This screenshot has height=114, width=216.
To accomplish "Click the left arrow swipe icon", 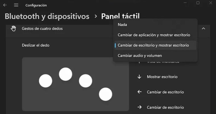I will [x=139, y=92].
